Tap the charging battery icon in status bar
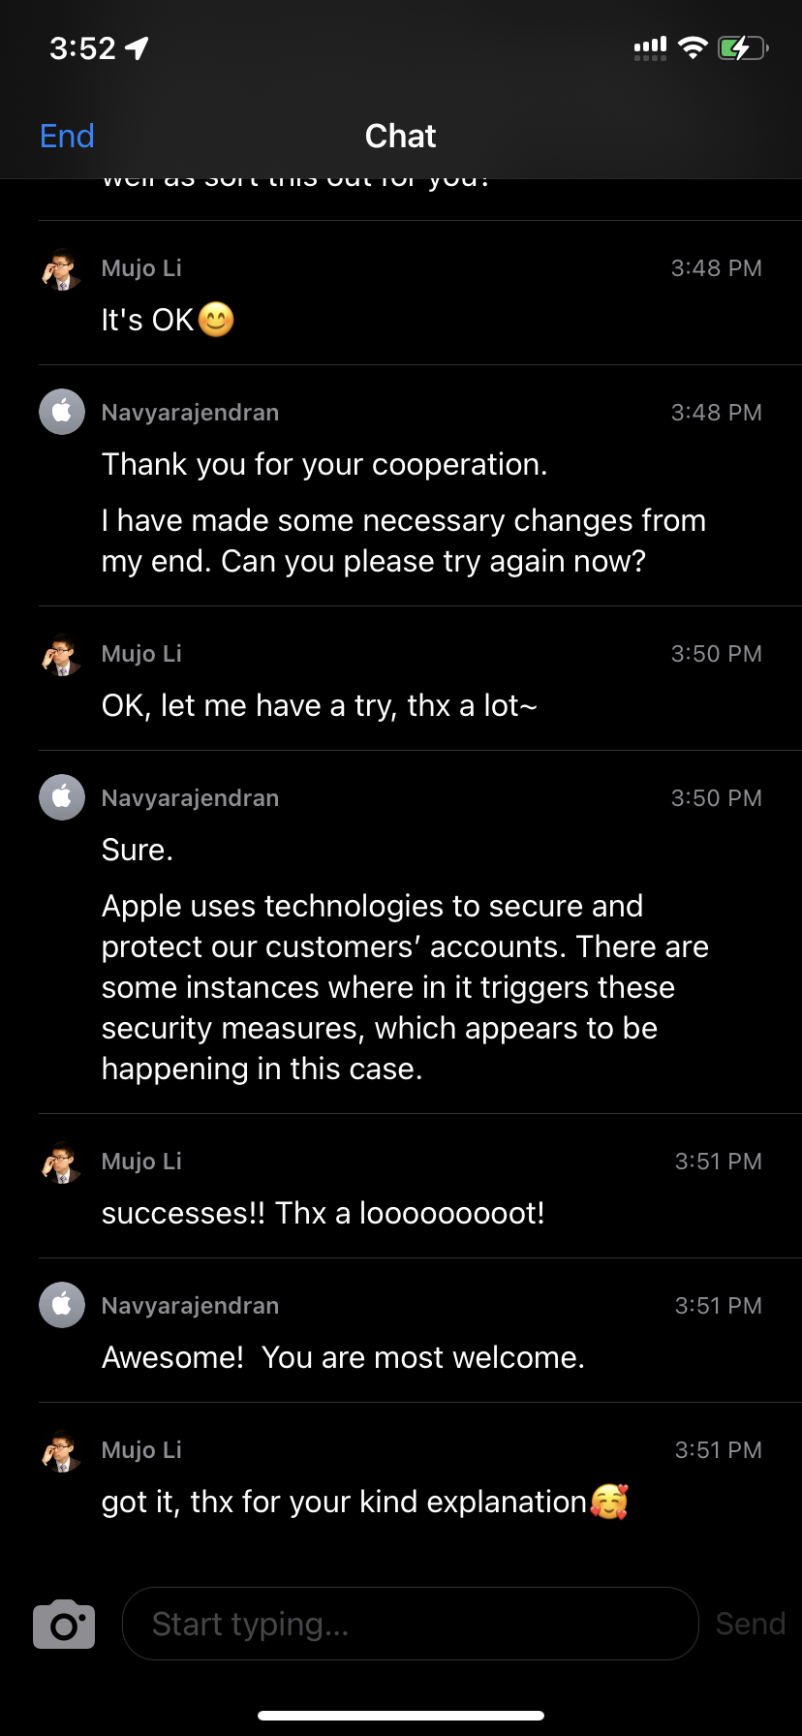This screenshot has width=802, height=1736. (742, 47)
